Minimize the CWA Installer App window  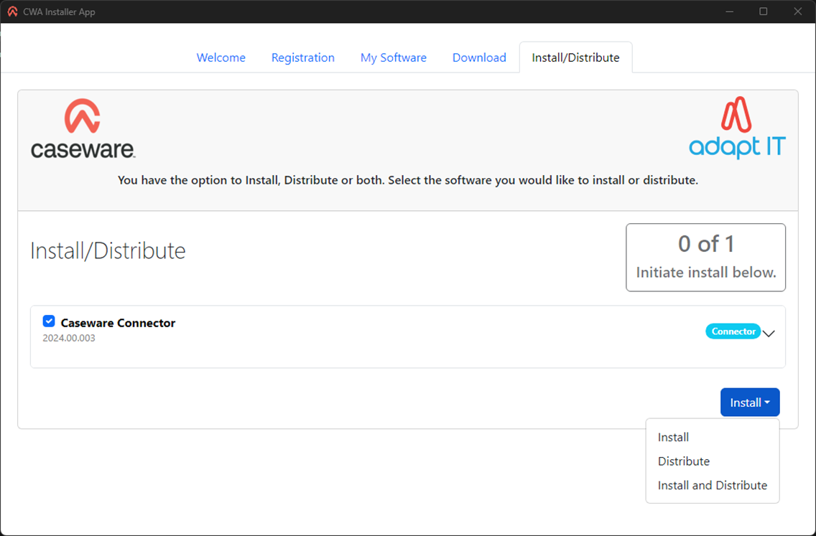(729, 11)
